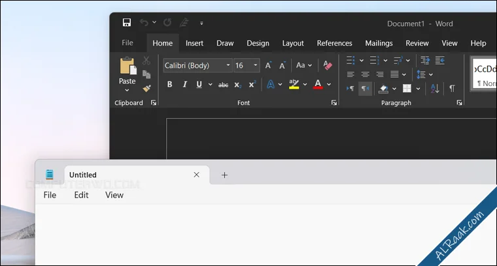Click the Decrease Indent icon

[x=425, y=60]
